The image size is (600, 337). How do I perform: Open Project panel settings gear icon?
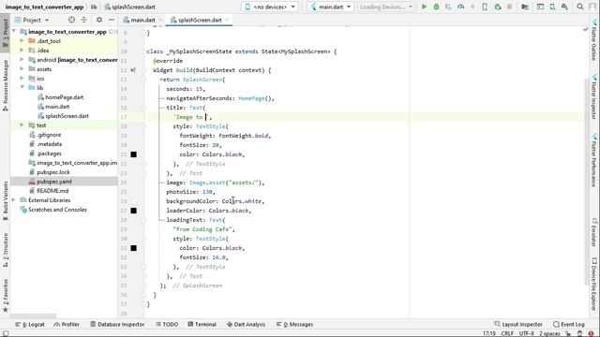tap(99, 20)
